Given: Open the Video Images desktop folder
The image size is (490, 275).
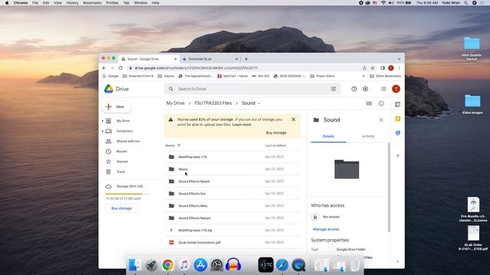Looking at the screenshot, I should pyautogui.click(x=472, y=104).
